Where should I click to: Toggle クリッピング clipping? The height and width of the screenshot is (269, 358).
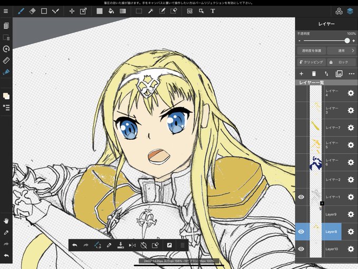(x=312, y=62)
